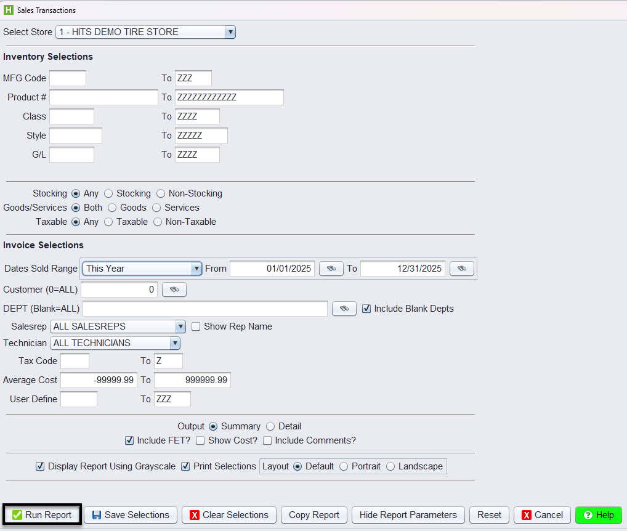Image resolution: width=627 pixels, height=531 pixels.
Task: Toggle Display Report Using Grayscale
Action: click(40, 466)
